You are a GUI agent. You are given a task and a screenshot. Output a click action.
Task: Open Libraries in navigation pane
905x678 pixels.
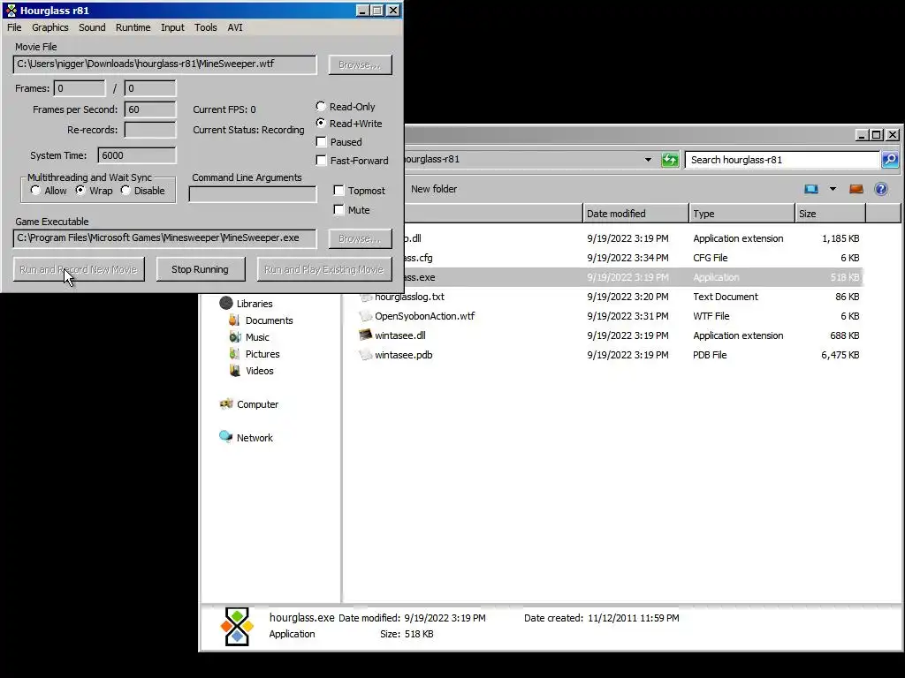tap(246, 304)
